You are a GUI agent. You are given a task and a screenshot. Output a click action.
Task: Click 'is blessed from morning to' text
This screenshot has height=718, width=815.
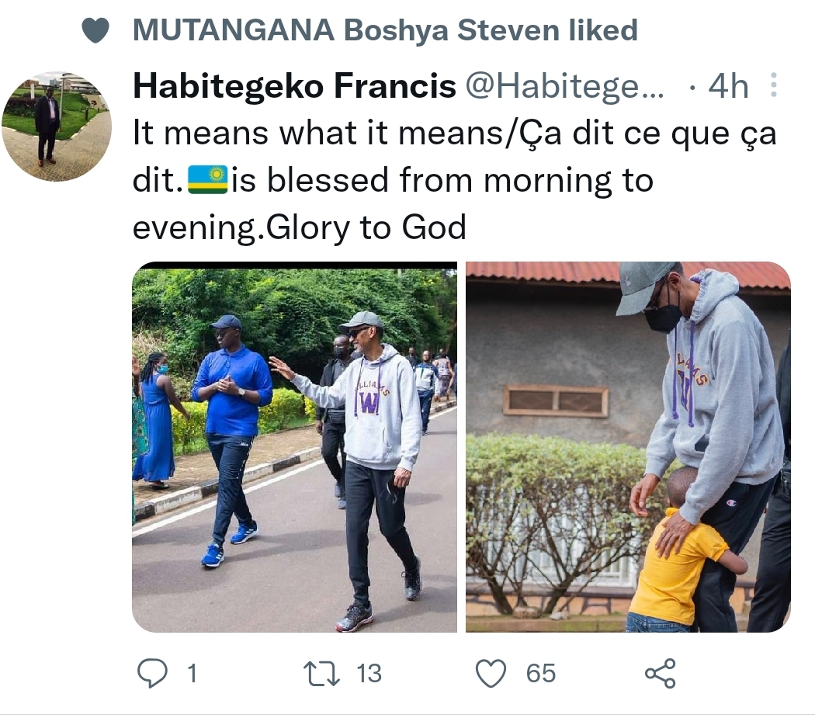(x=442, y=181)
